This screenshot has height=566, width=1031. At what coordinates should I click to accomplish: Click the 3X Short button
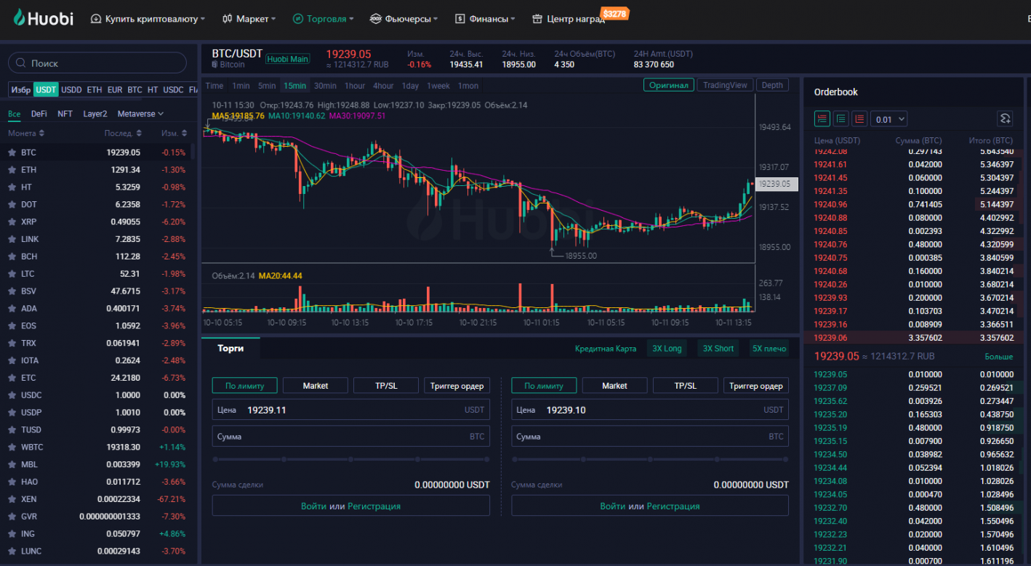pos(718,349)
